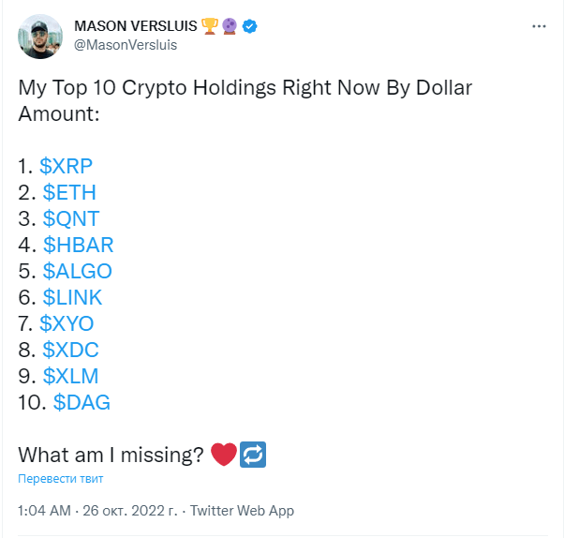Open the $DAG cashtag
564x538 pixels.
pos(82,402)
